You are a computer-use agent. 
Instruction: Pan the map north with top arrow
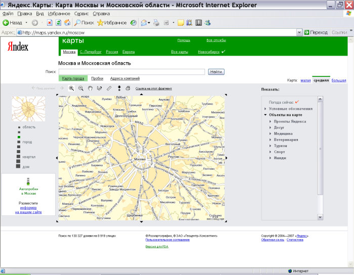pyautogui.click(x=141, y=94)
